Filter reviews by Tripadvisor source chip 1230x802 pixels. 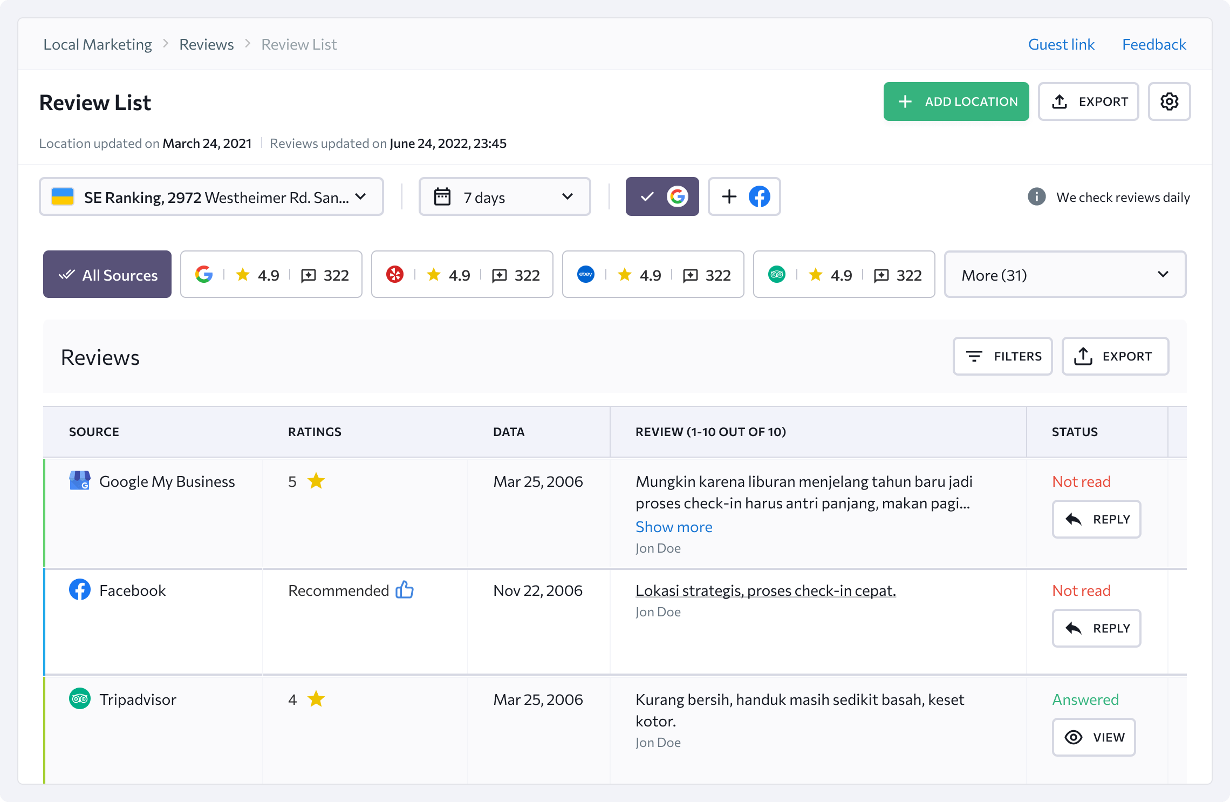point(844,274)
